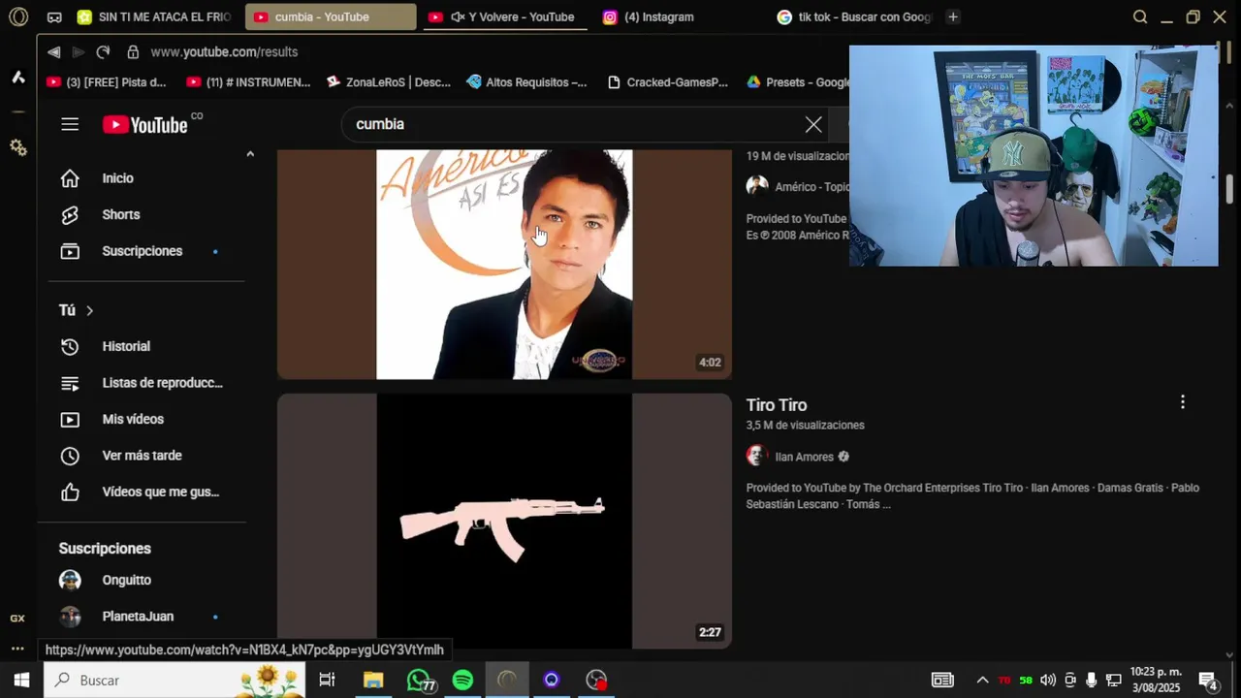Open the YouTube hamburger guide menu

pyautogui.click(x=70, y=124)
